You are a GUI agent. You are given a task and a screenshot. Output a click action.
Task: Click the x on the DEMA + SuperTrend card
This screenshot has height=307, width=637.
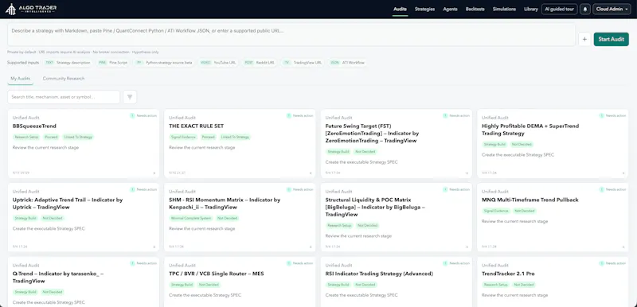pyautogui.click(x=623, y=173)
